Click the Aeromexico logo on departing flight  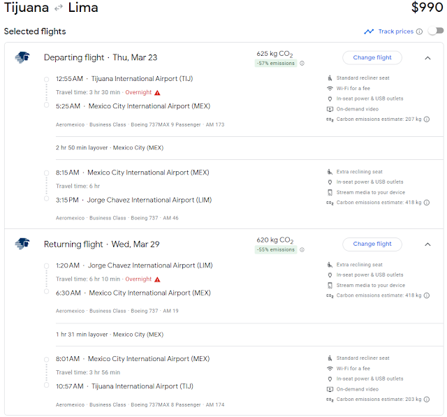(x=22, y=57)
